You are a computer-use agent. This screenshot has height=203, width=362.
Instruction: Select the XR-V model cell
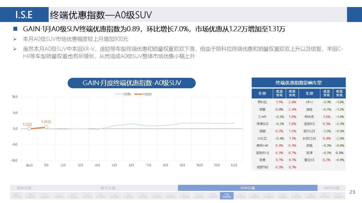[309, 102]
